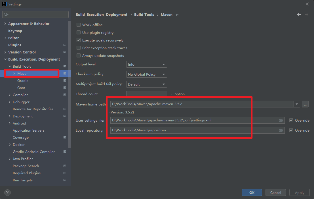
Task: Open Android settings page
Action: 19,123
